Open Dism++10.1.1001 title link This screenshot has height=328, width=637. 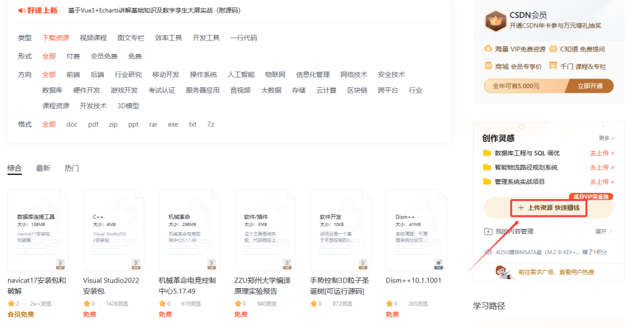pyautogui.click(x=413, y=281)
